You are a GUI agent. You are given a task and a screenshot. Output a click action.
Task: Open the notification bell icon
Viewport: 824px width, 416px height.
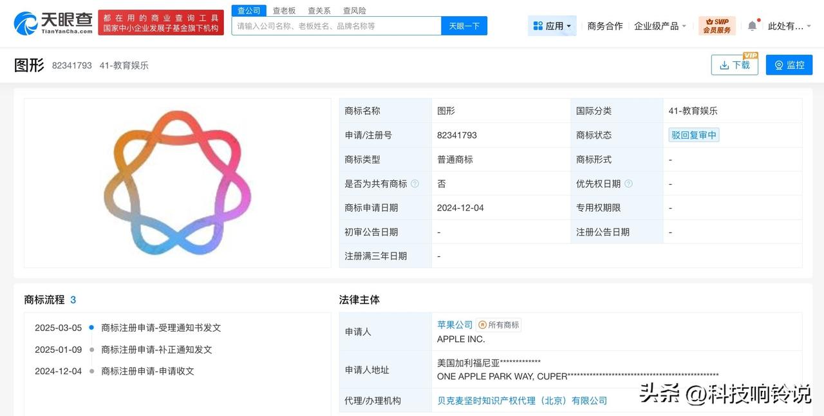(752, 26)
